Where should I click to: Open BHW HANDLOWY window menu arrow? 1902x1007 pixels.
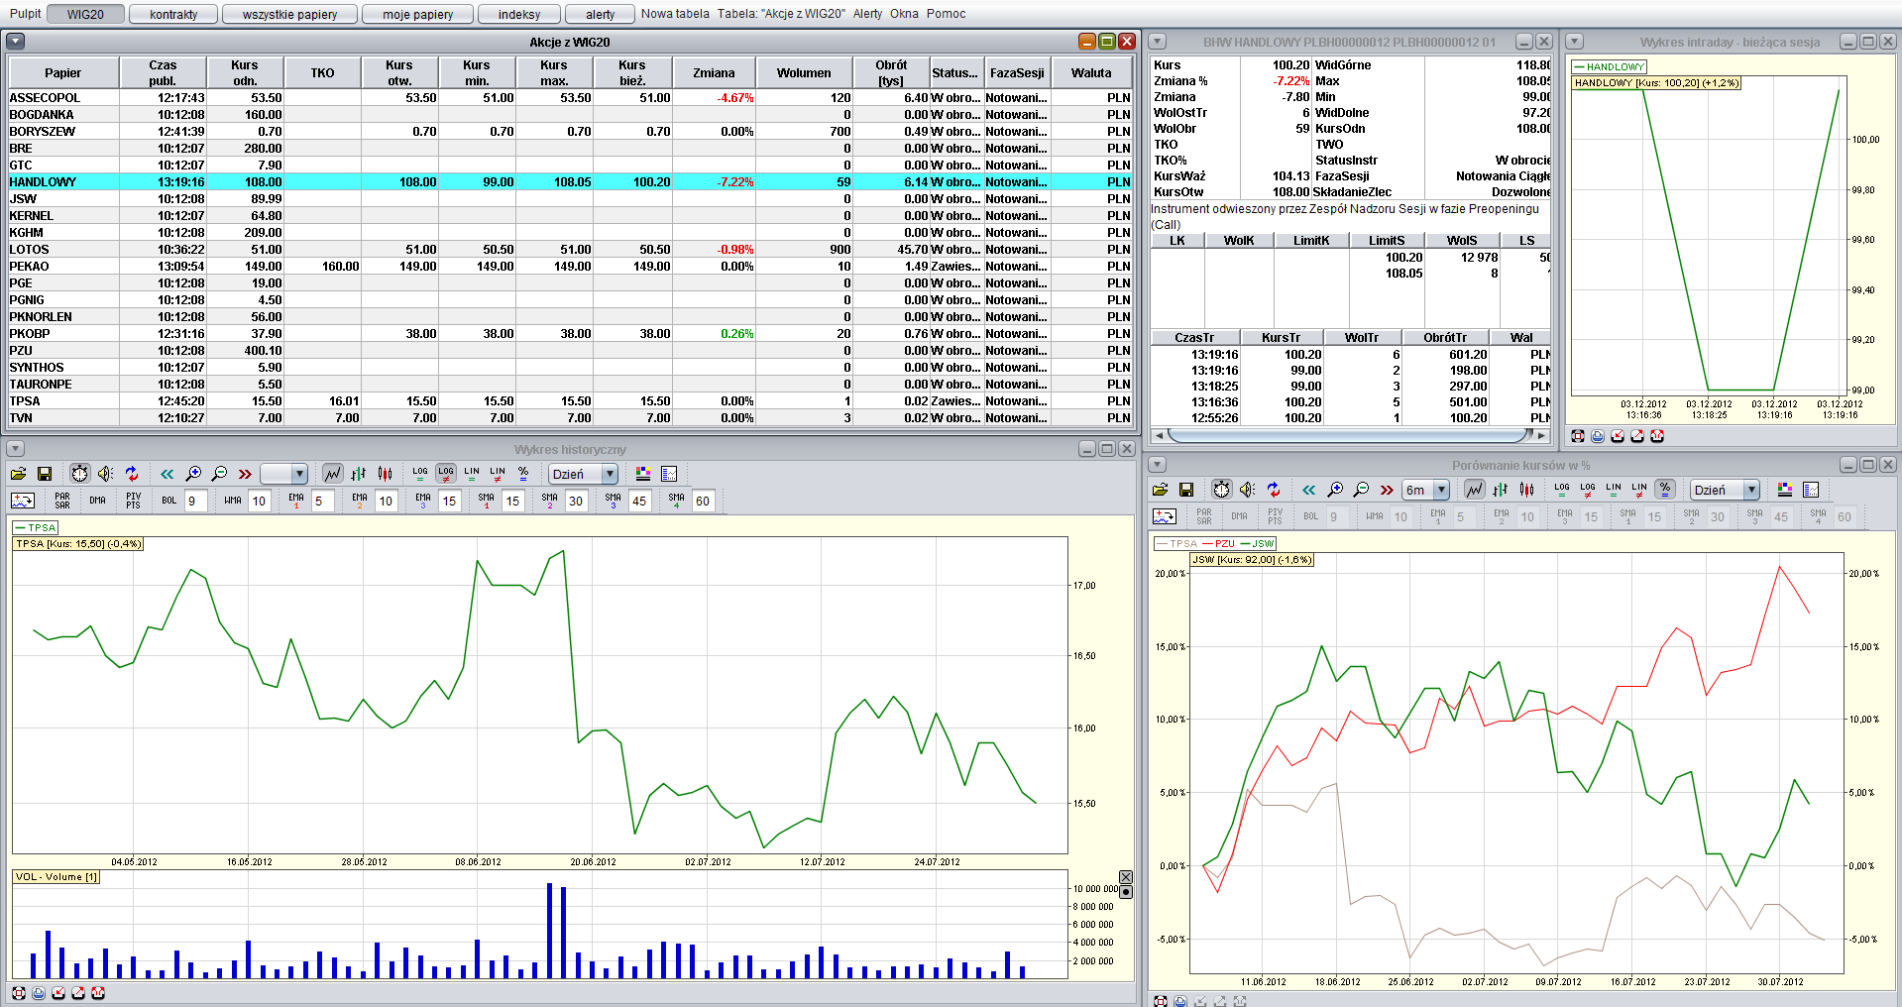click(x=1158, y=42)
